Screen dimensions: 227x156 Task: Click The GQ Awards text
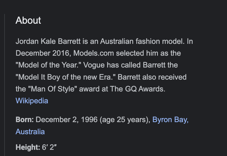pyautogui.click(x=137, y=89)
